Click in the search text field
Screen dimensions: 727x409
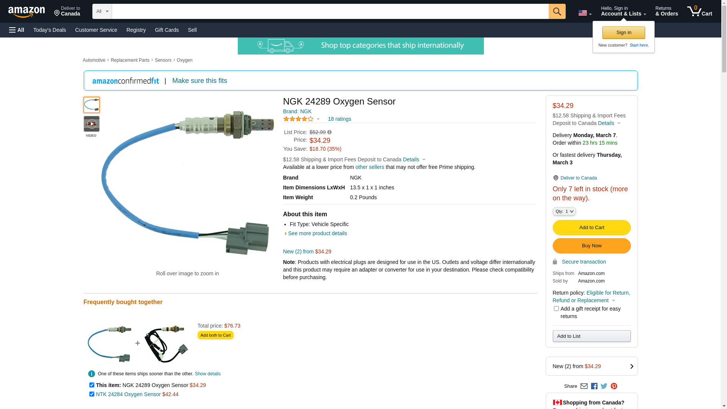(x=329, y=11)
